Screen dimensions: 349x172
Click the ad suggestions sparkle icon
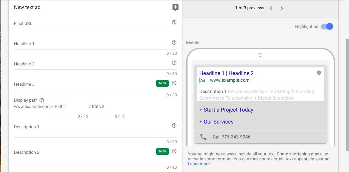(x=176, y=8)
